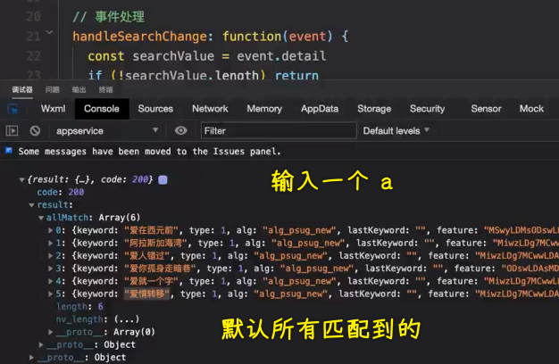Clear the console with the ban icon
This screenshot has height=364, width=559.
[35, 131]
